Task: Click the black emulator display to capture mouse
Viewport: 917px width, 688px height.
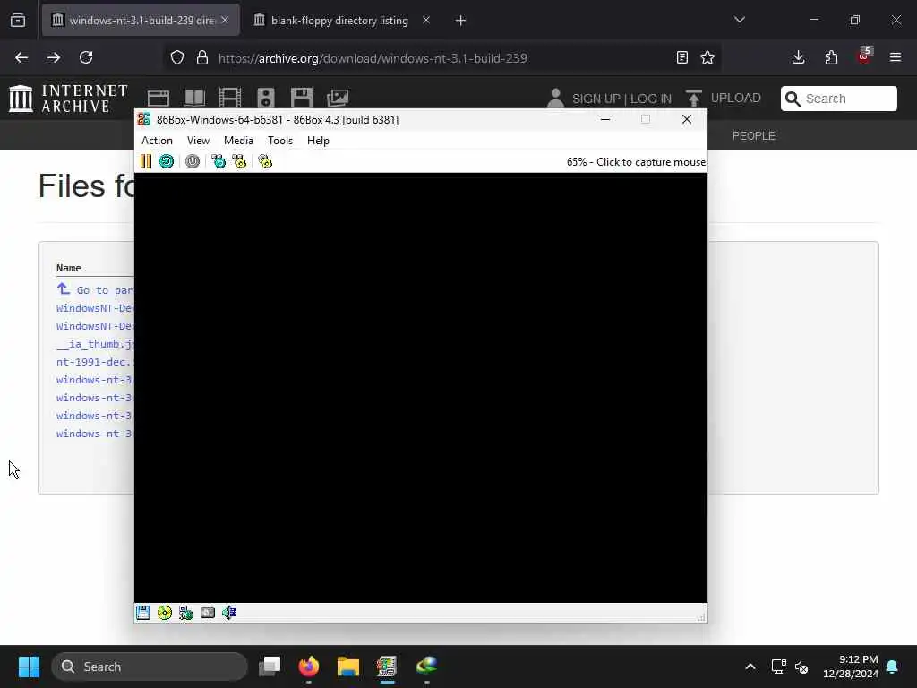Action: point(421,387)
